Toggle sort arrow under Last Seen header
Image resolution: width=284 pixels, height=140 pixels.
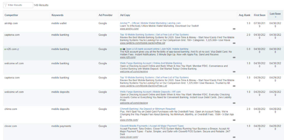click(x=276, y=17)
